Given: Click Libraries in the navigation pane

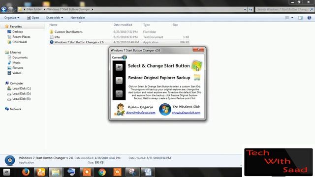Looking at the screenshot, I should tap(15, 53).
